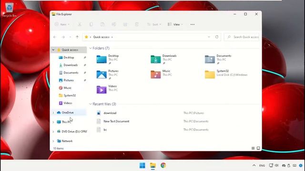
Task: Select the Documents folder tile
Action: [x=218, y=59]
